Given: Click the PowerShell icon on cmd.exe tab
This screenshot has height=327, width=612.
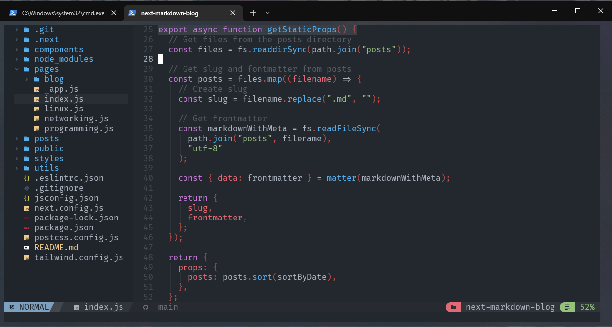Looking at the screenshot, I should coord(13,13).
